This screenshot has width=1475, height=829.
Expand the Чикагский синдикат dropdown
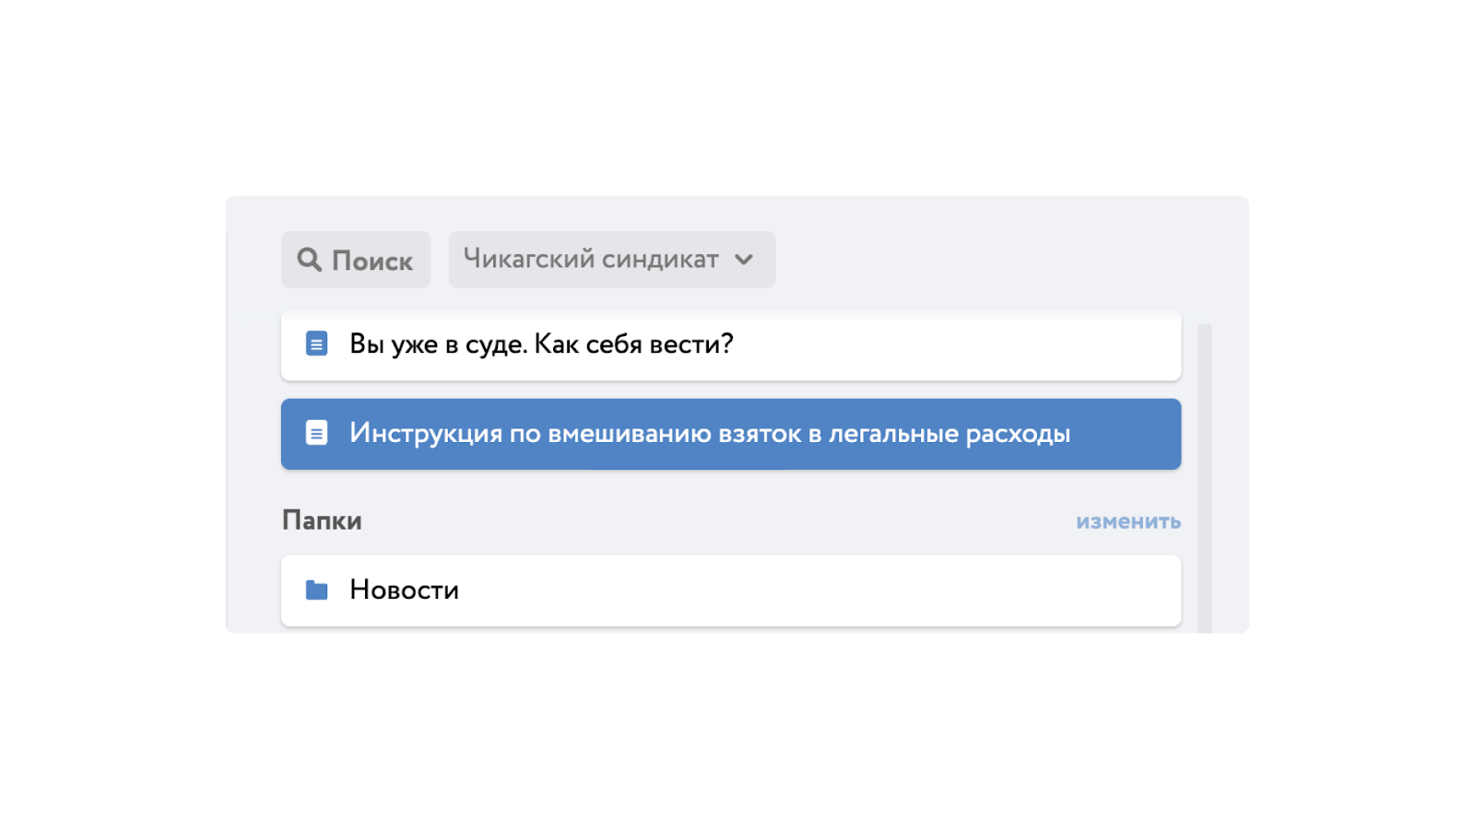[612, 260]
